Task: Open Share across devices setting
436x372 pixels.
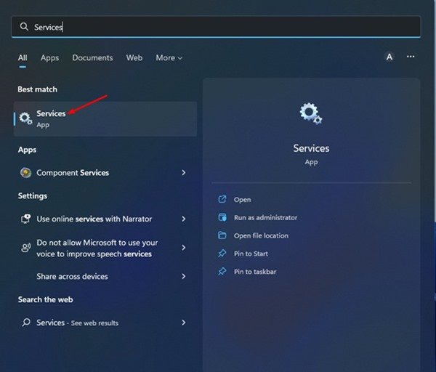Action: tap(105, 276)
